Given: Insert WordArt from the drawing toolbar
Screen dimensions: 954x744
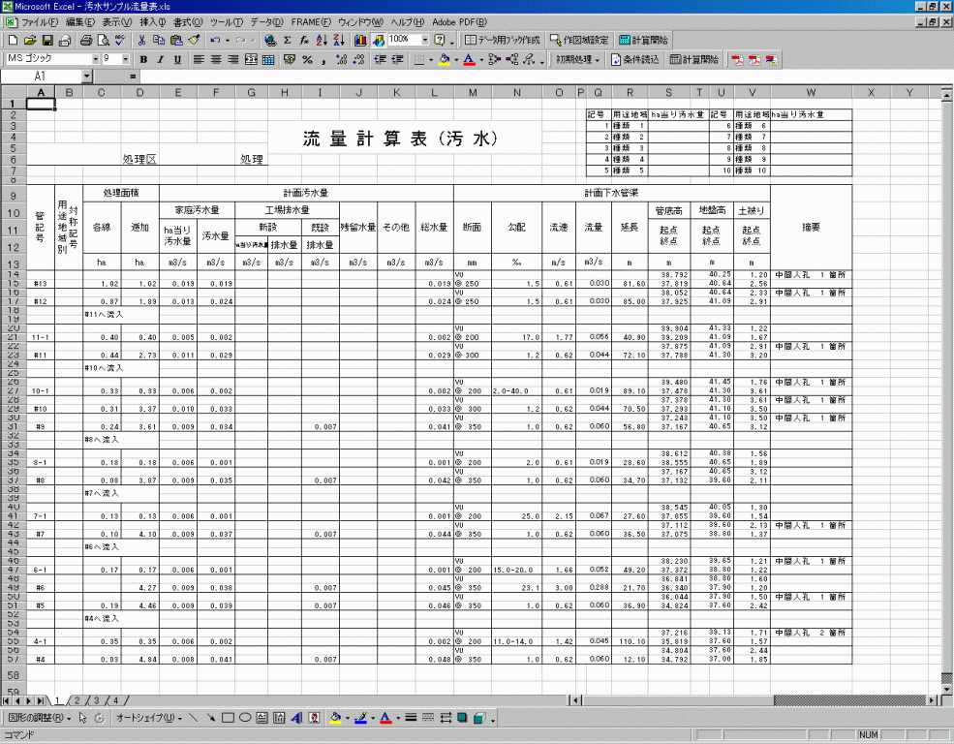Looking at the screenshot, I should 296,718.
